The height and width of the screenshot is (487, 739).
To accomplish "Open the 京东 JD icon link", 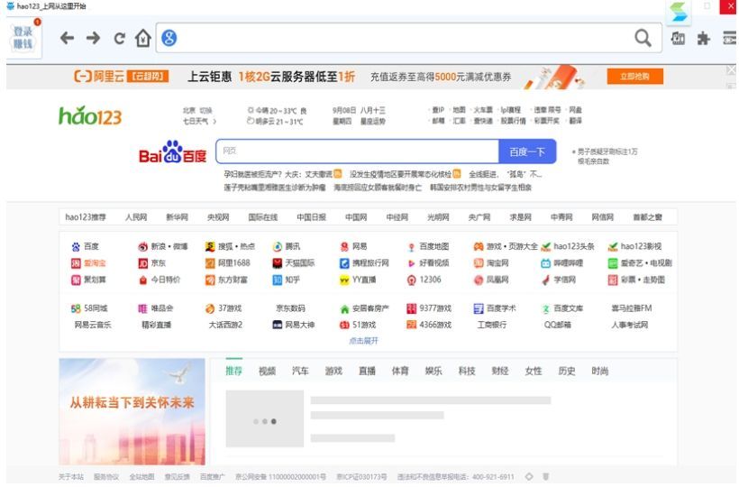I will click(142, 263).
